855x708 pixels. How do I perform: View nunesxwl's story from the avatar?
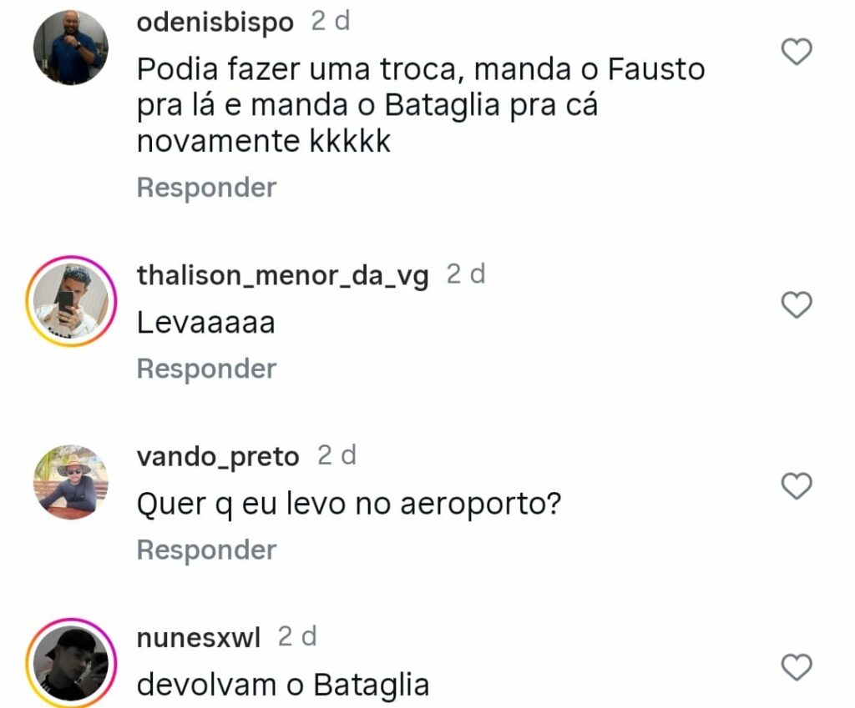coord(71,663)
